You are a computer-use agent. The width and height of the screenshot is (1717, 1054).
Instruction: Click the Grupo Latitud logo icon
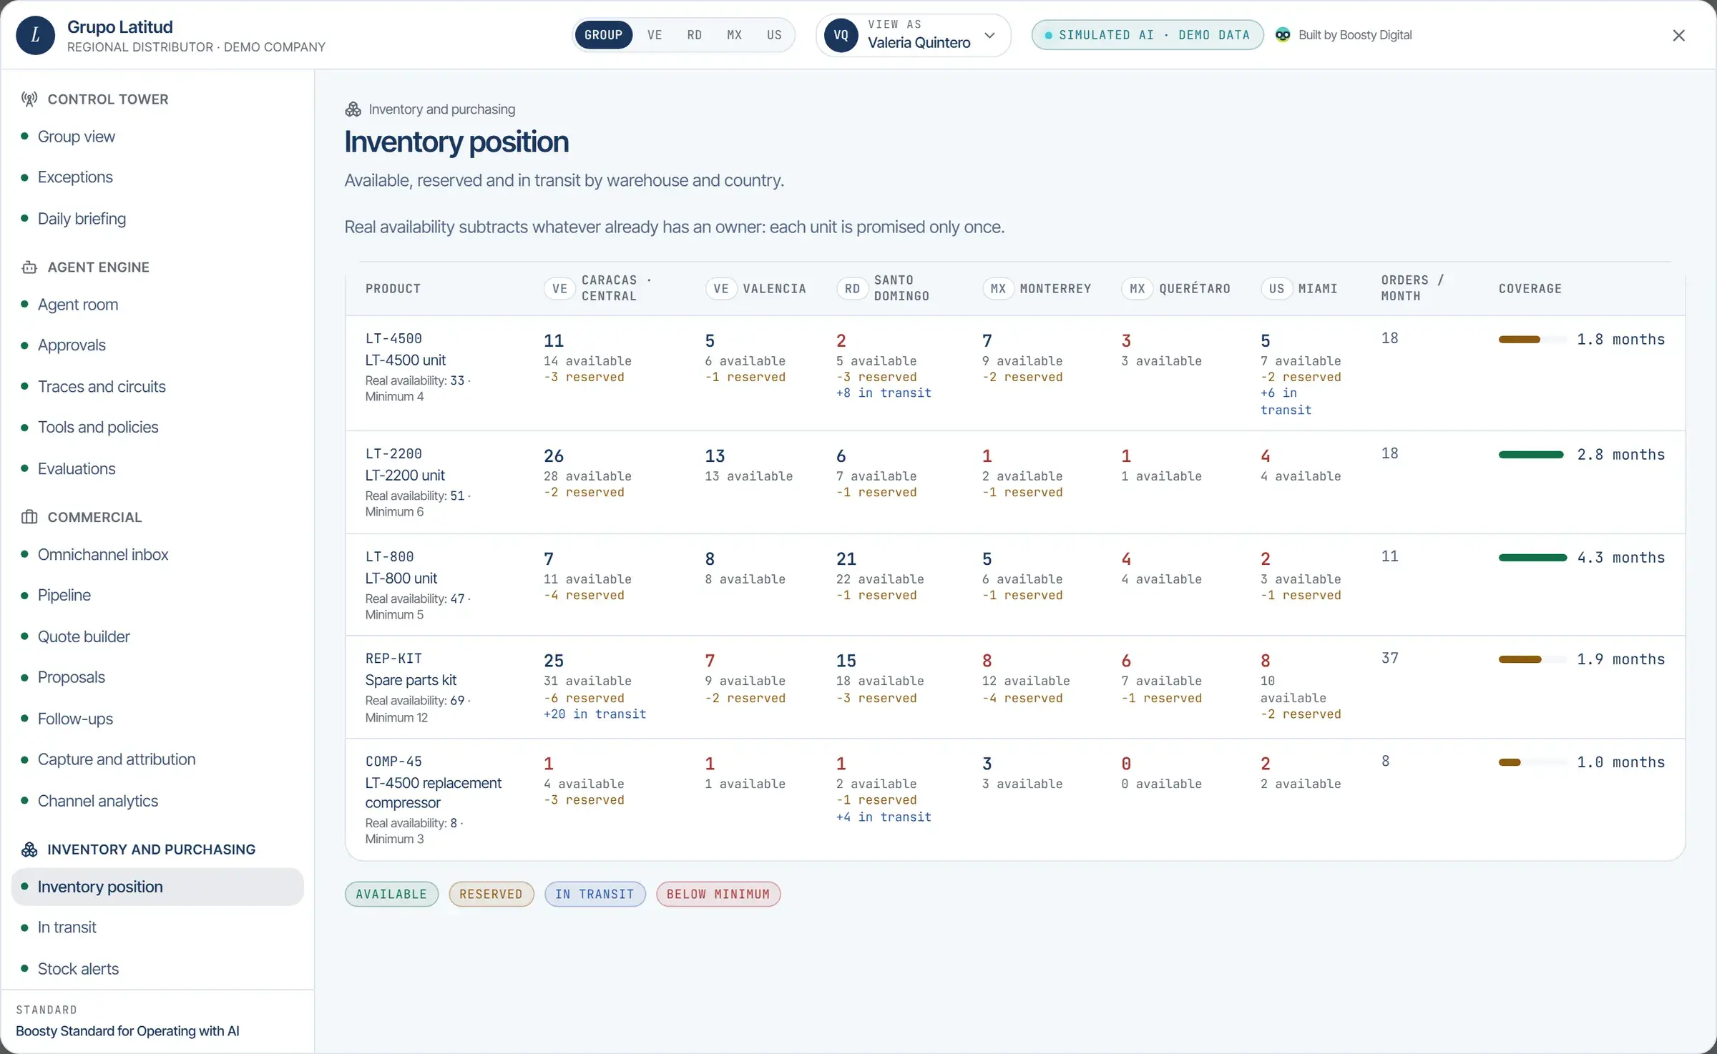point(35,35)
